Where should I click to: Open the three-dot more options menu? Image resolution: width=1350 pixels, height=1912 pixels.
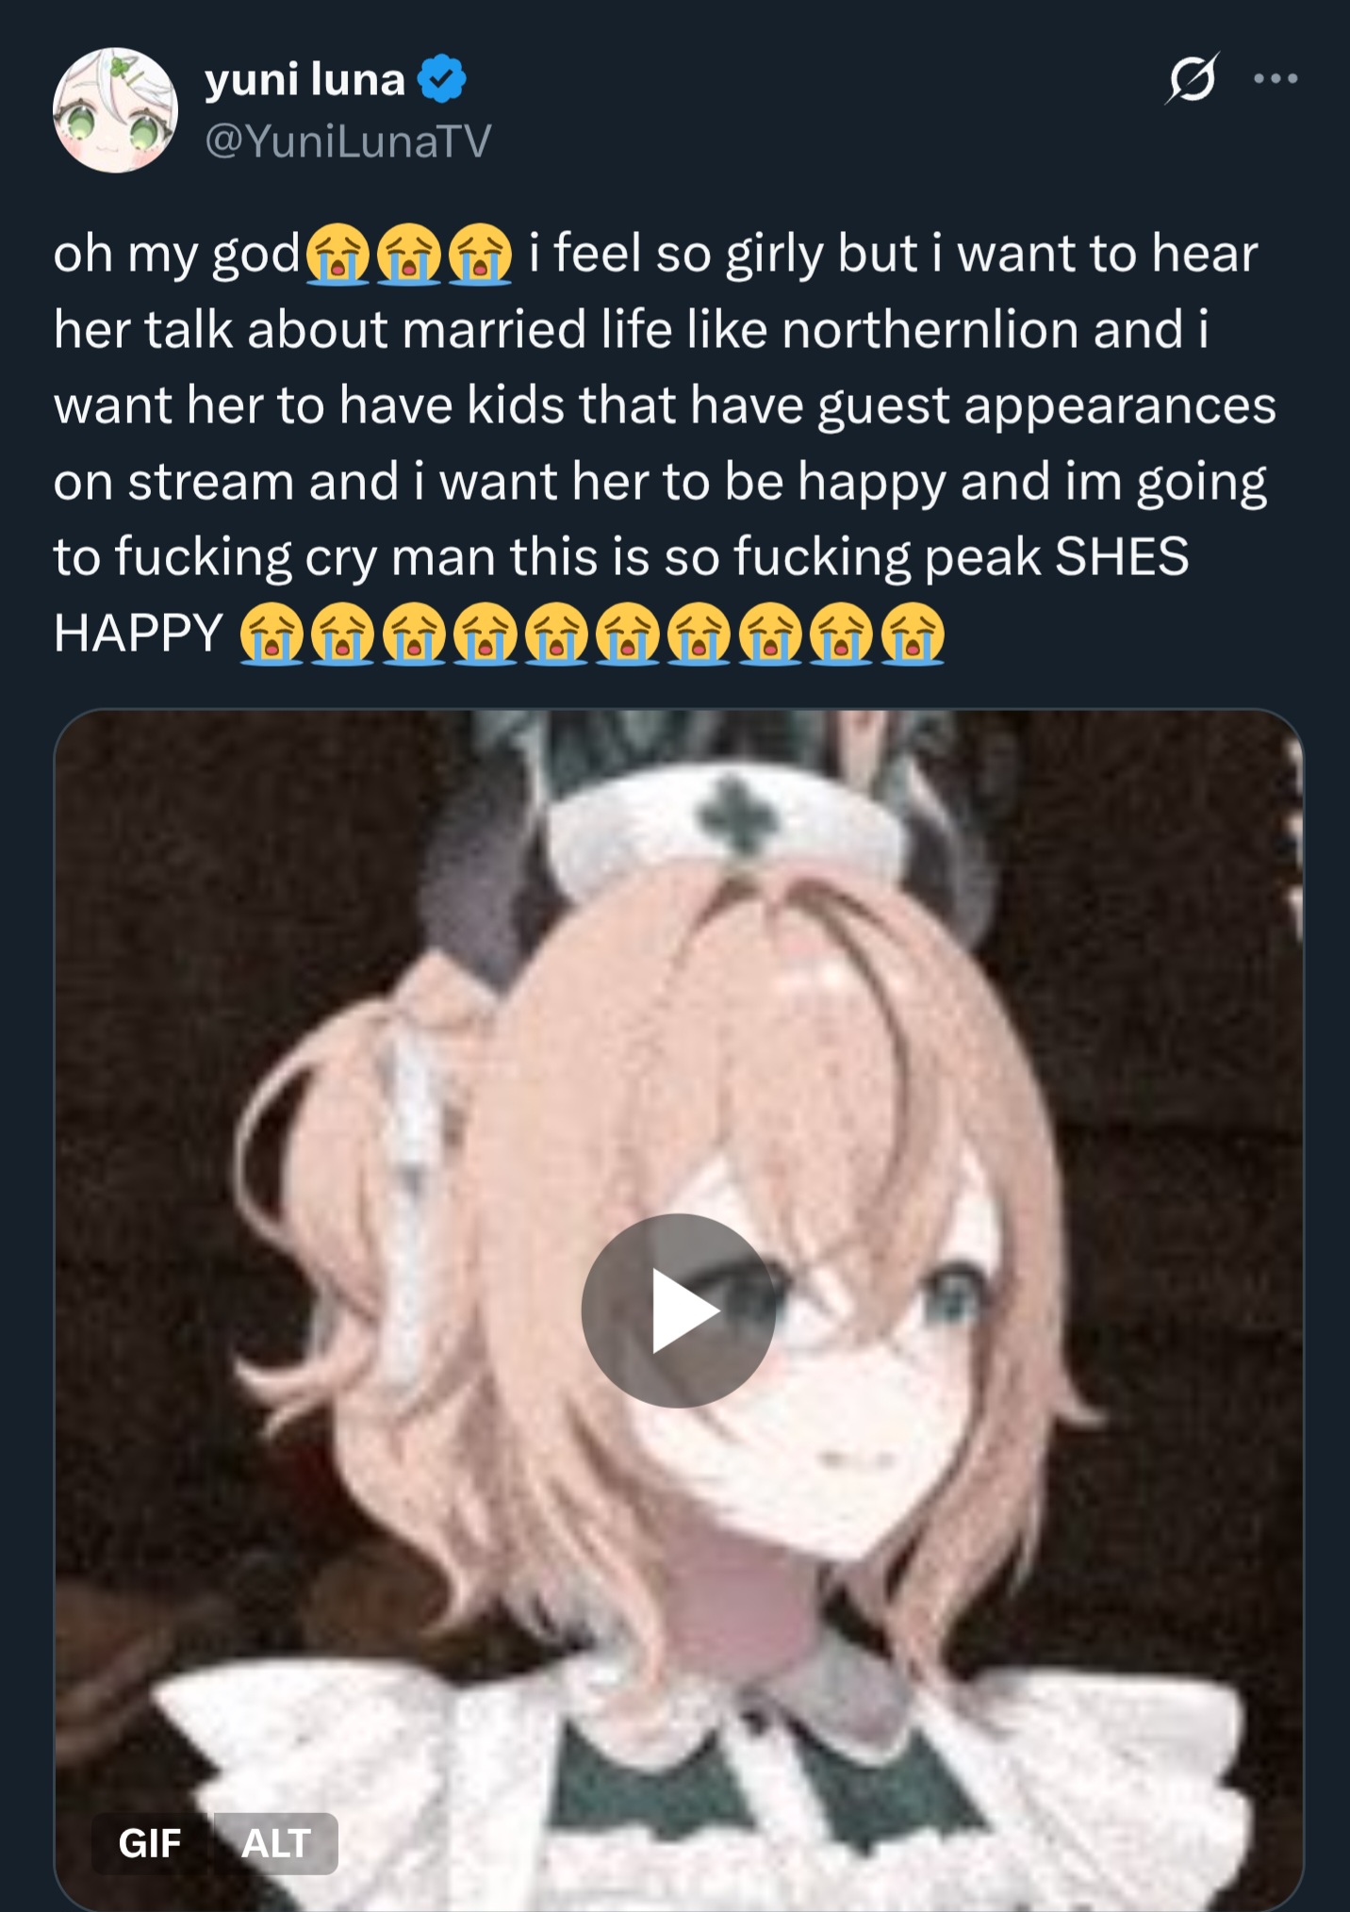tap(1276, 79)
